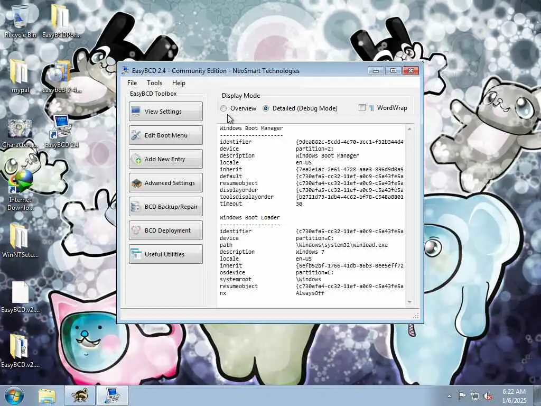The image size is (541, 406).
Task: Click the network tray icon
Action: (475, 396)
